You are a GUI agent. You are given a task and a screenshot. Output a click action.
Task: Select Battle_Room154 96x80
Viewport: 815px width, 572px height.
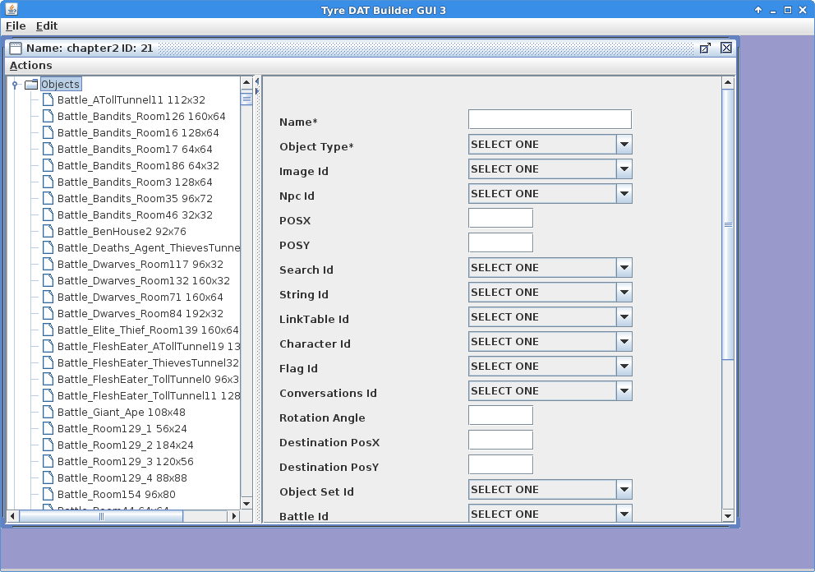pyautogui.click(x=117, y=495)
